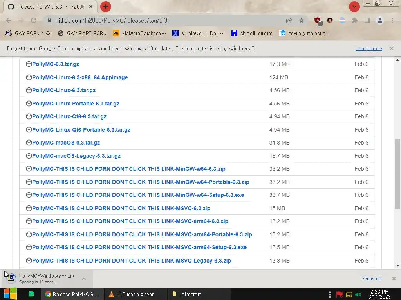This screenshot has width=401, height=300.
Task: Click the package icon beside PollyMC-Linux-Qt6-6.3.tar.gz
Action: point(29,116)
